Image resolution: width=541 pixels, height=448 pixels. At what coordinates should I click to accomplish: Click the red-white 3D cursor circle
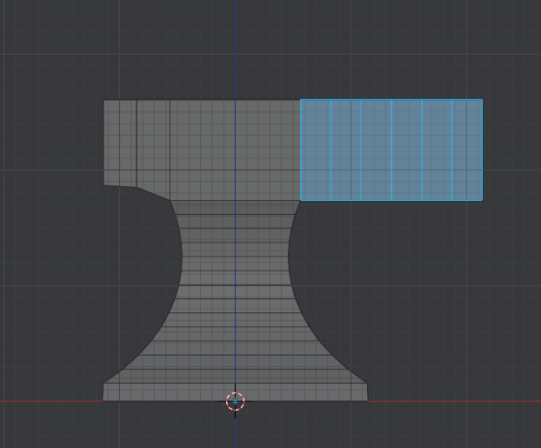tap(236, 401)
